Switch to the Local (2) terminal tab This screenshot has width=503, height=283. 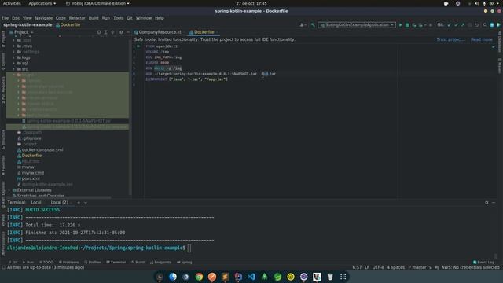point(60,203)
